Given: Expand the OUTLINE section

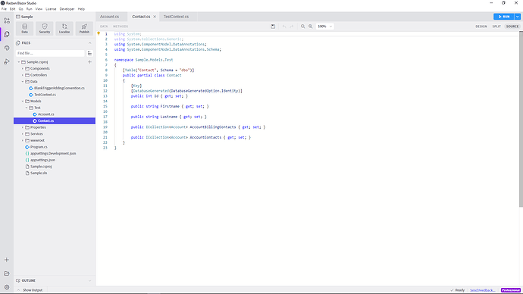Looking at the screenshot, I should click(x=89, y=280).
